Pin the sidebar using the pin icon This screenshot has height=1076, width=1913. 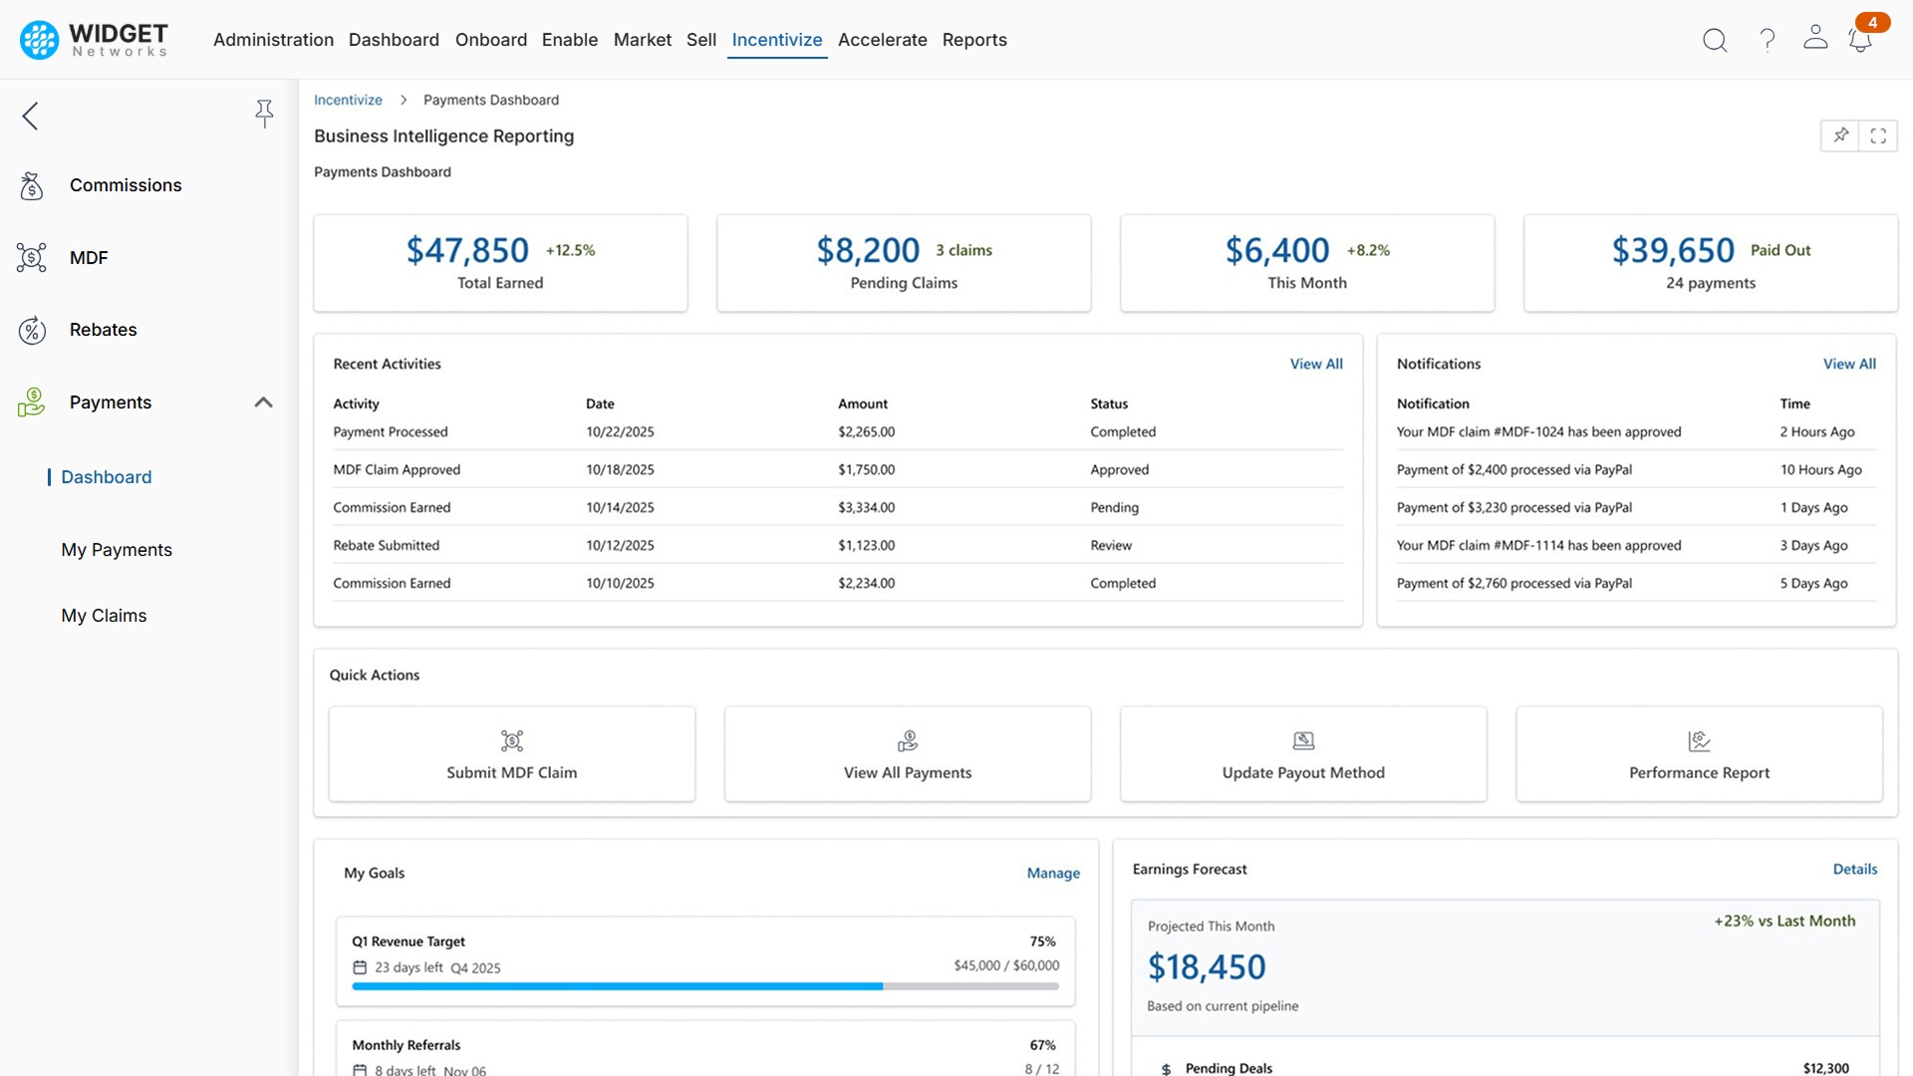tap(264, 114)
